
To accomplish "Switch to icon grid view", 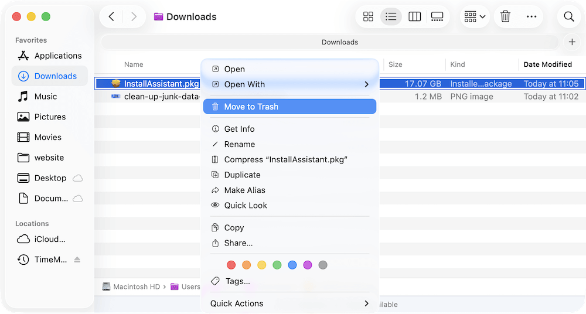I will pos(368,16).
